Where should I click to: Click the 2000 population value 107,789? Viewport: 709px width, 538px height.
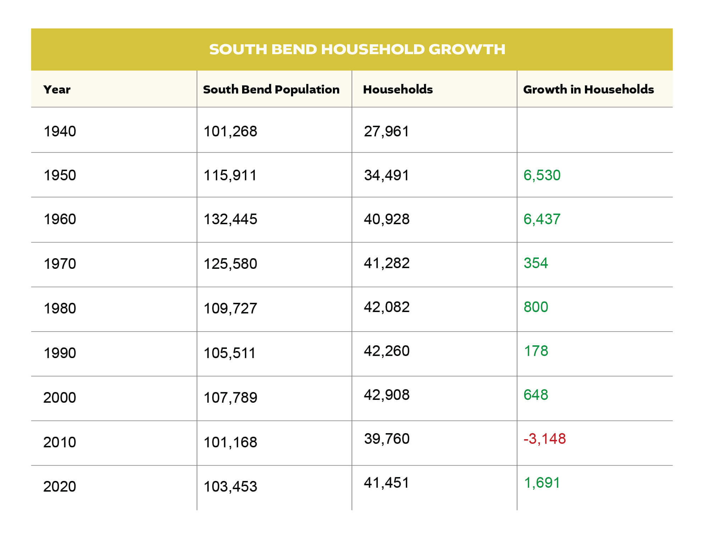click(x=230, y=398)
